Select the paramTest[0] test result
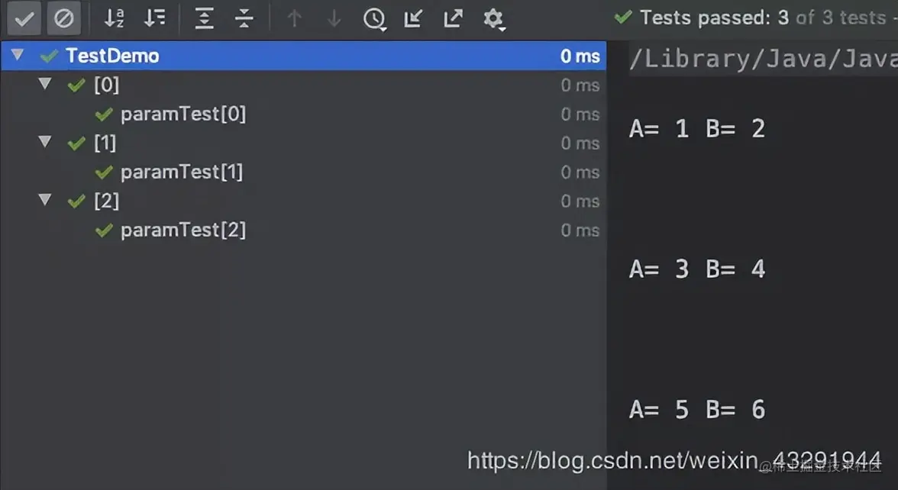Image resolution: width=898 pixels, height=490 pixels. pos(183,114)
